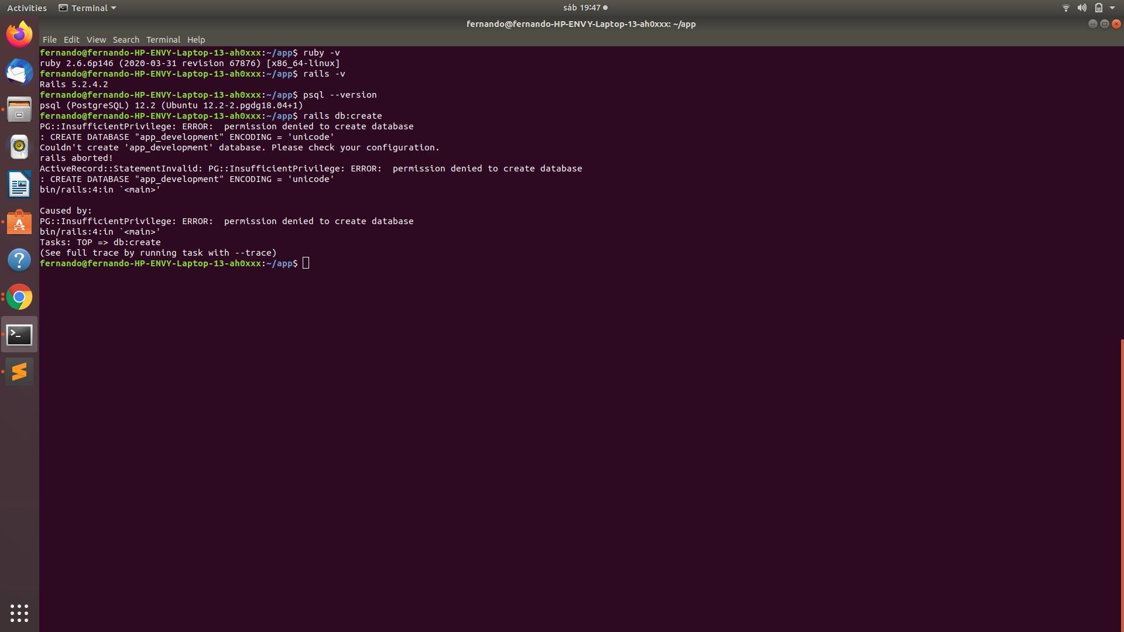Open the Search menu in Terminal
The height and width of the screenshot is (632, 1124).
(126, 39)
